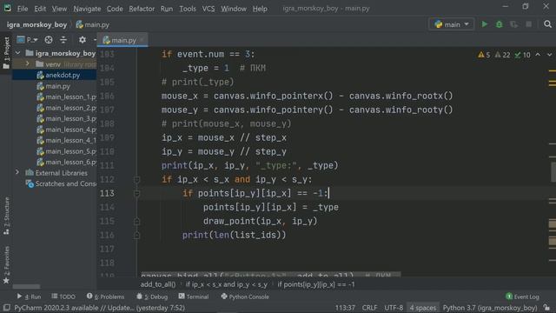
Task: Click the typo indicator showing 10
Action: pos(522,55)
